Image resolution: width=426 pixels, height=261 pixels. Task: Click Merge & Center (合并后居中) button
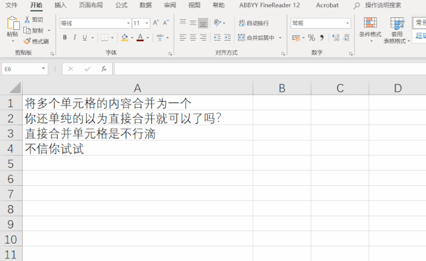(256, 37)
